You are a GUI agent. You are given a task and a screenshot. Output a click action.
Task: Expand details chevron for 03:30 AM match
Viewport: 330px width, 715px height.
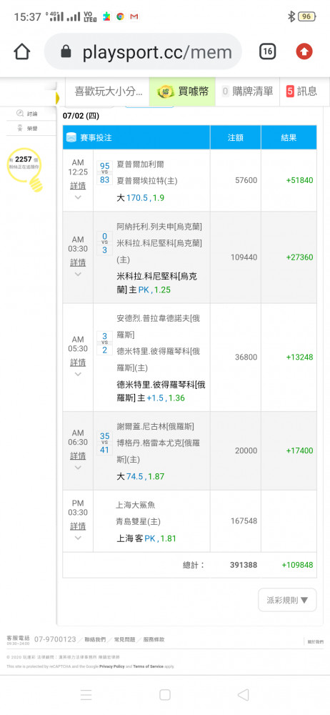[78, 274]
